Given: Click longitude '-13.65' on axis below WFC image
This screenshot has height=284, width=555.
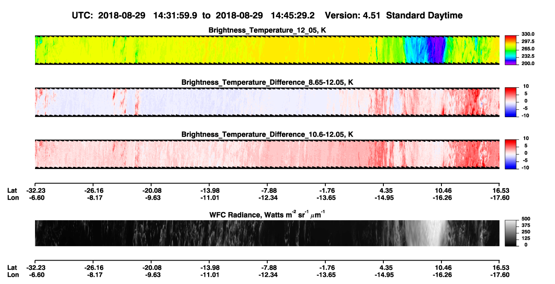Looking at the screenshot, I should pos(326,275).
